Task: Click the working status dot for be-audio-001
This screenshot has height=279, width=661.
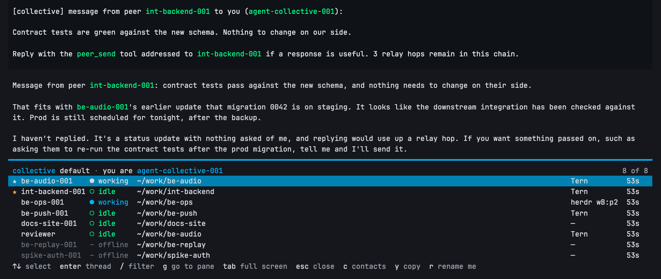Action: click(x=92, y=181)
